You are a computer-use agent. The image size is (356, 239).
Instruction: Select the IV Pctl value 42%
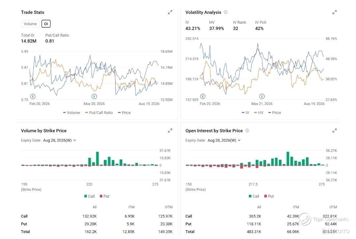[259, 28]
